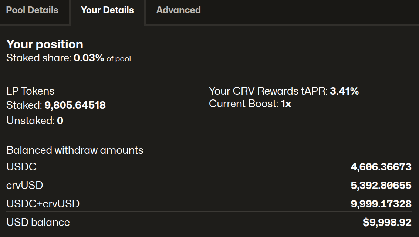
Task: Select the USDC amount 4,606.36673
Action: [x=381, y=167]
